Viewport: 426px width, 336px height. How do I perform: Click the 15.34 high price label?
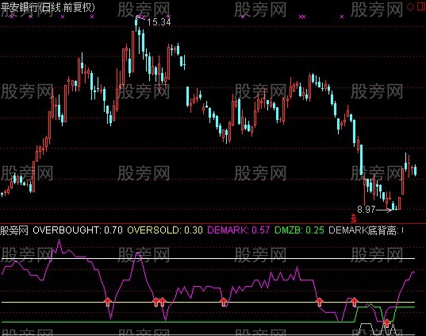159,21
